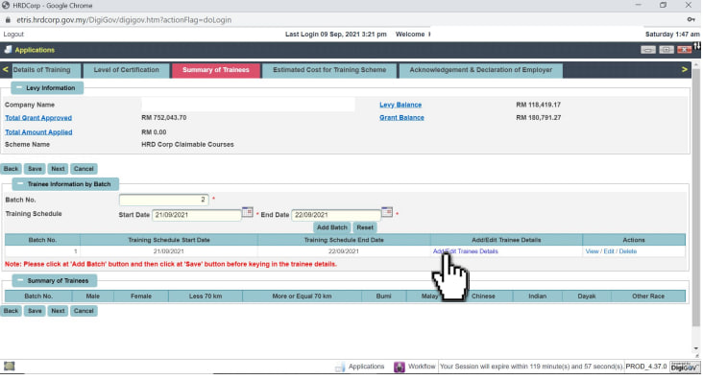Switch to Level of Certification tab
Image resolution: width=703 pixels, height=380 pixels.
tap(127, 70)
